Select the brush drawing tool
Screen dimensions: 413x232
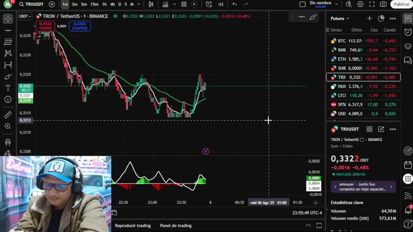click(x=8, y=76)
